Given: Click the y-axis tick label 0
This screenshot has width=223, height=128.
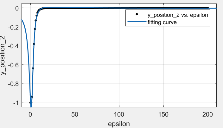Looking at the screenshot, I should point(18,8).
